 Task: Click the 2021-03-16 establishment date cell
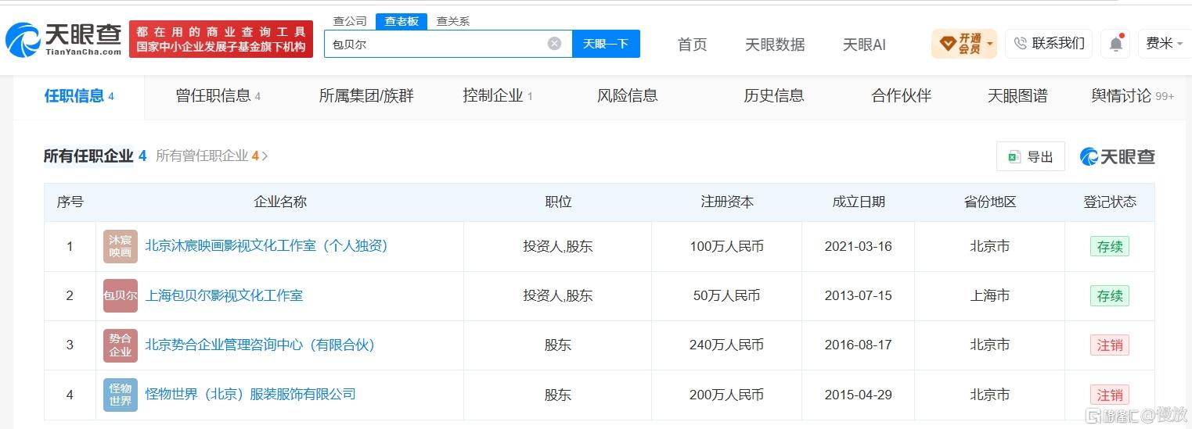point(858,246)
